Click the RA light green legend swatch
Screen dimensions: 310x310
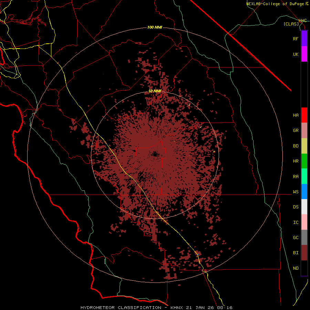point(304,176)
